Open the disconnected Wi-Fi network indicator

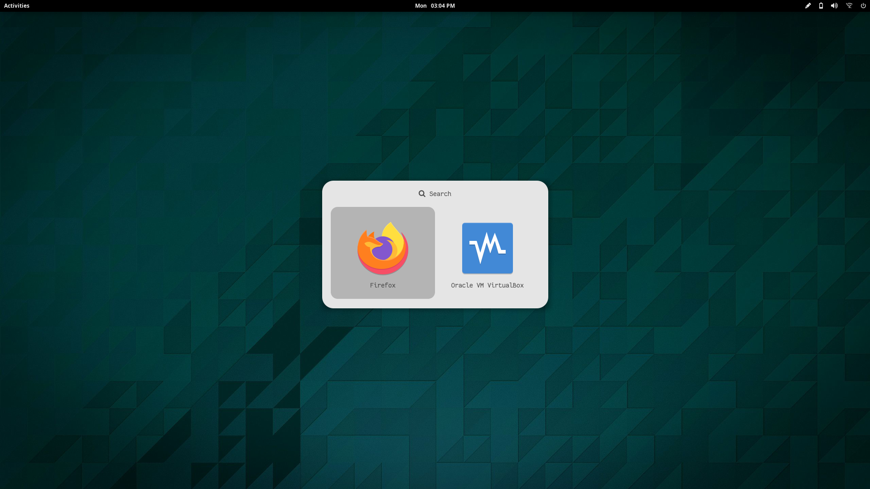tap(849, 6)
